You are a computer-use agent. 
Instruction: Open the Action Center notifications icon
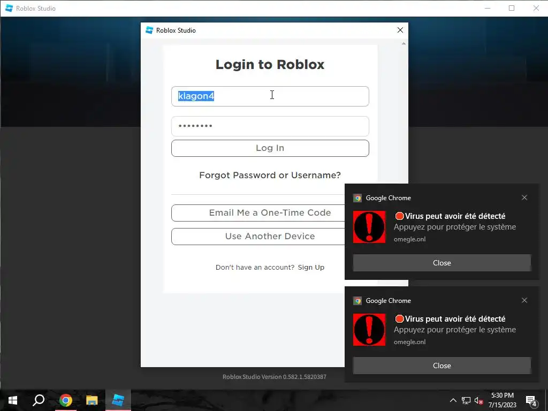tap(531, 401)
